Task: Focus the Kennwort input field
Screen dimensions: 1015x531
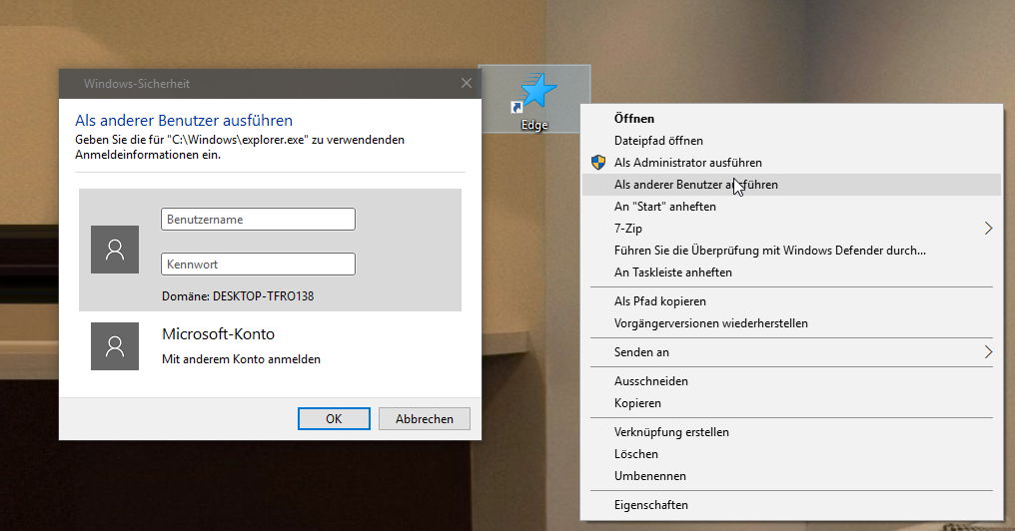Action: click(258, 264)
